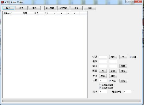Click the first button in the 合成 row
This screenshot has width=144, height=105.
103,76
